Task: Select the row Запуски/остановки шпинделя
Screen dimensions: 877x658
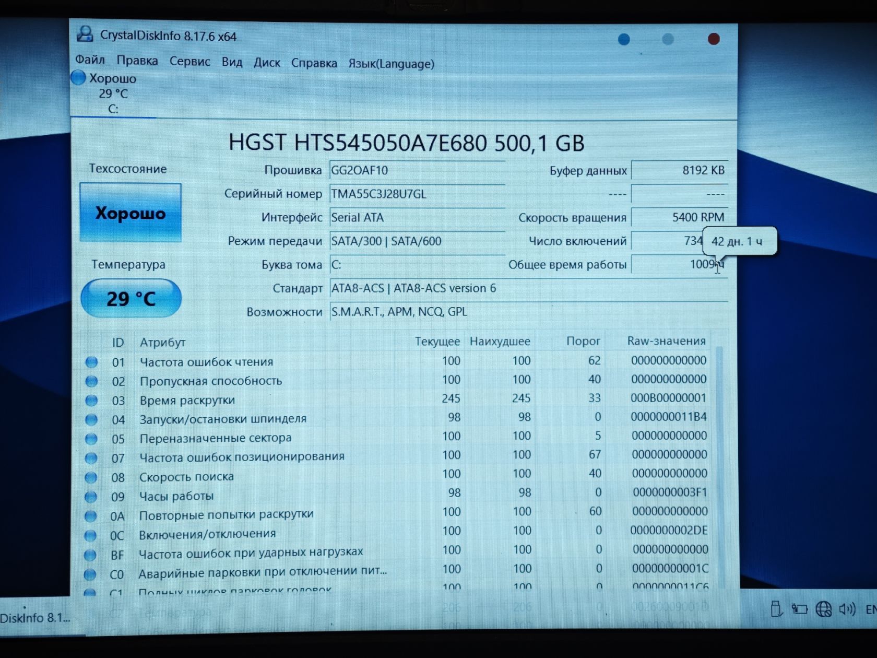Action: (x=397, y=418)
